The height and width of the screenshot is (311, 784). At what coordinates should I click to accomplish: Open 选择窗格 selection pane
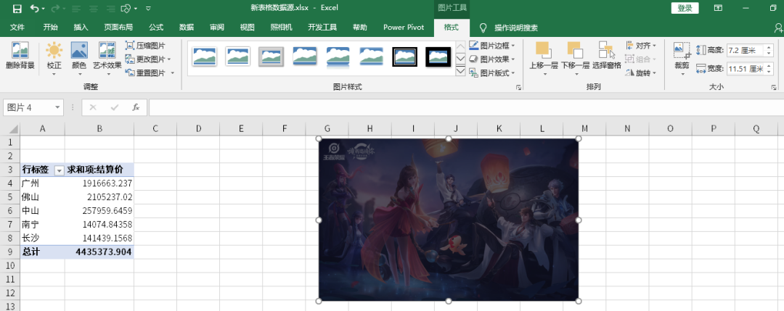606,55
